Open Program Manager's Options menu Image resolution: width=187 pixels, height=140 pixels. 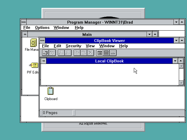tap(42, 27)
